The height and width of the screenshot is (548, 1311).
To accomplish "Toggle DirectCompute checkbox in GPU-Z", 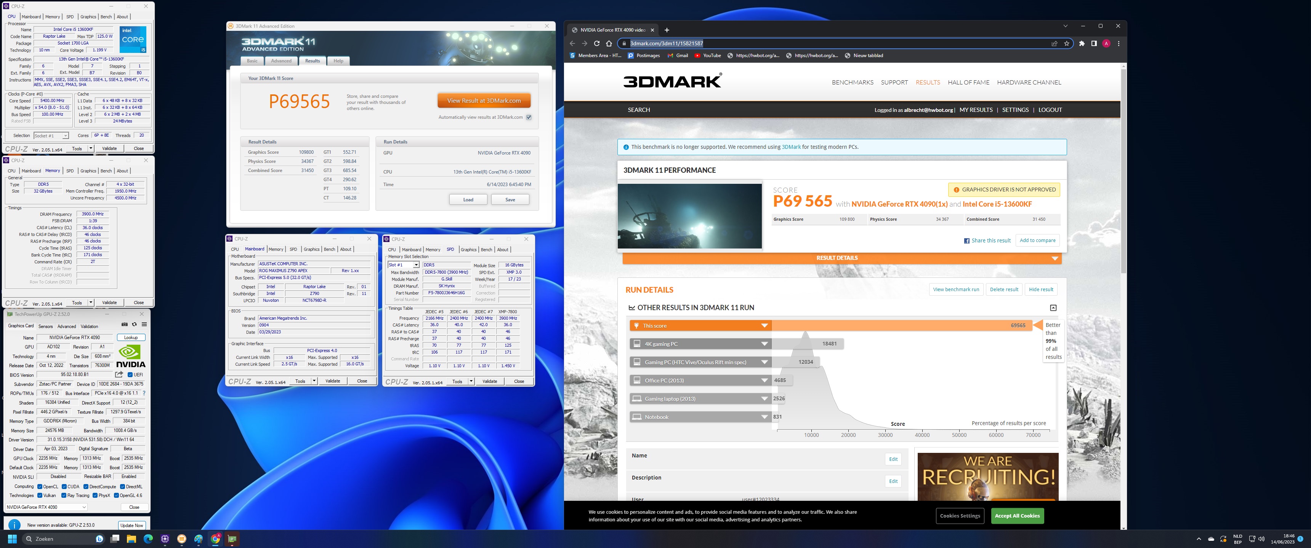I will click(85, 486).
